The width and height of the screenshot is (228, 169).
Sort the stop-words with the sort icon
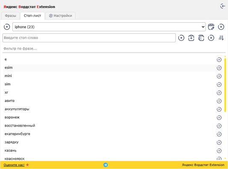click(221, 38)
